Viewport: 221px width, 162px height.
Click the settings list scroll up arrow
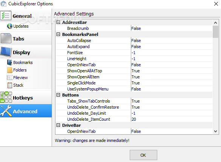215,23
